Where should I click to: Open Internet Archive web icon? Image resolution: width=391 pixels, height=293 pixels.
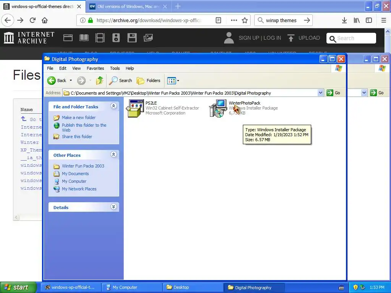(68, 38)
